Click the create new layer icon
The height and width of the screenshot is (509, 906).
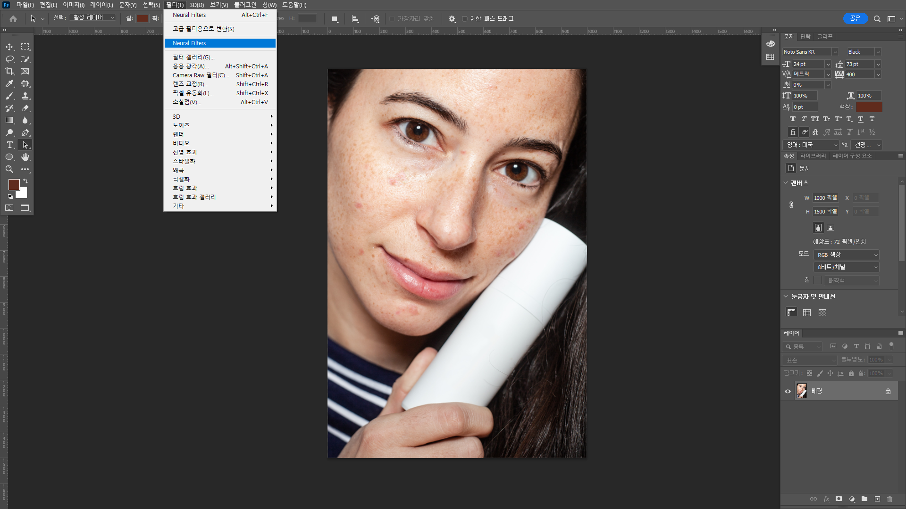(x=877, y=499)
